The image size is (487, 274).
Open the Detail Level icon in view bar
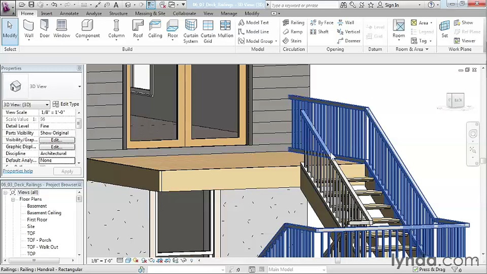coord(120,261)
